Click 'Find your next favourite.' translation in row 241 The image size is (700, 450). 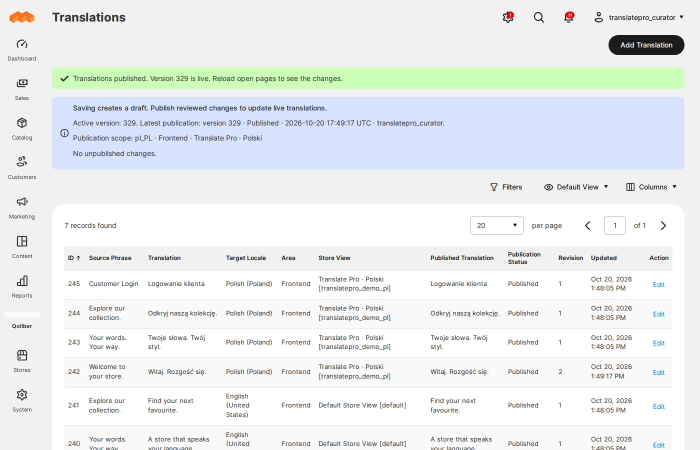tap(170, 405)
